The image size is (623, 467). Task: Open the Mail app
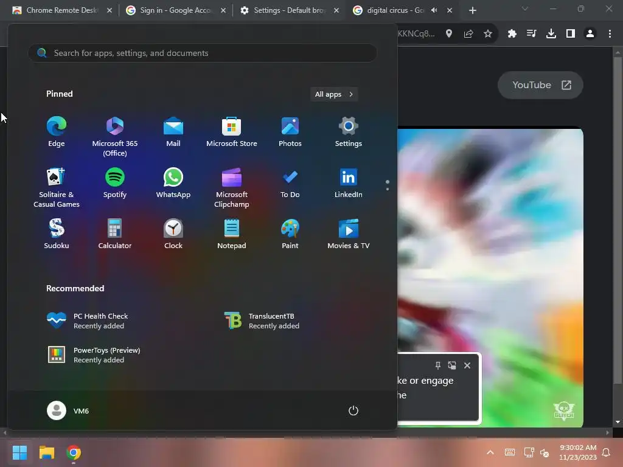[173, 132]
